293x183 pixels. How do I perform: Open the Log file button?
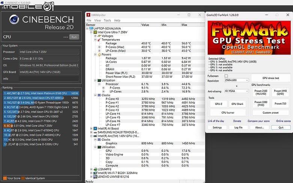coord(239,127)
